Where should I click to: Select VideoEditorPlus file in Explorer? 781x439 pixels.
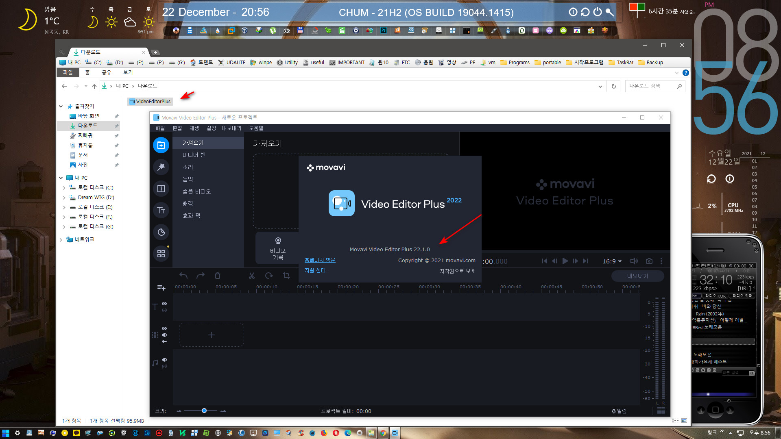click(150, 102)
